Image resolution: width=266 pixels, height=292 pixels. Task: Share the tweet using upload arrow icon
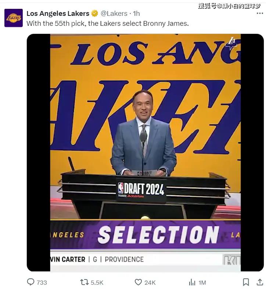click(x=260, y=282)
